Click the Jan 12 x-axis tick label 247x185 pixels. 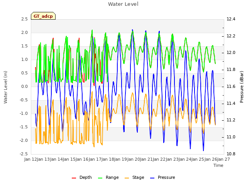(x=30, y=159)
